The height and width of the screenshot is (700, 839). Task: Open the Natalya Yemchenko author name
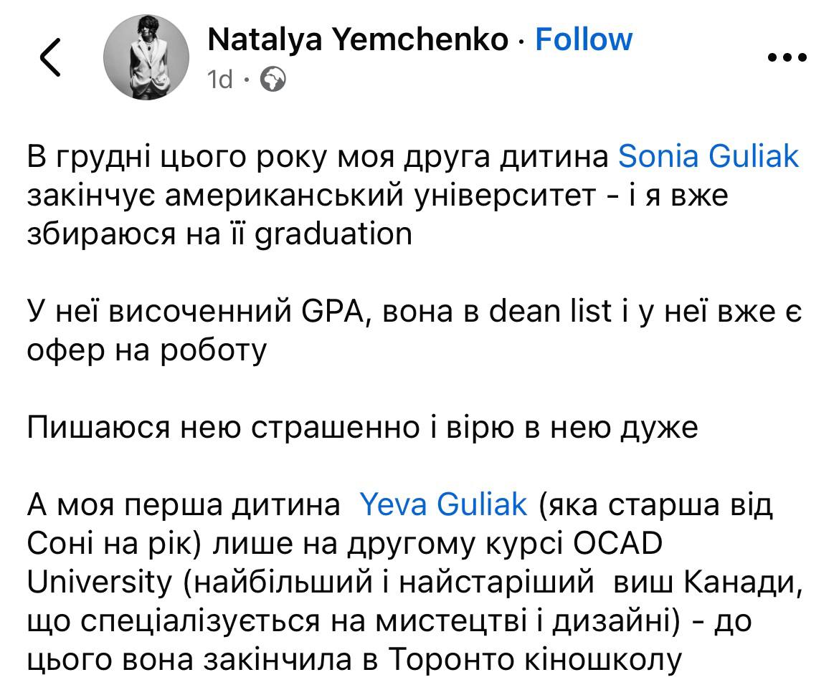pos(357,39)
